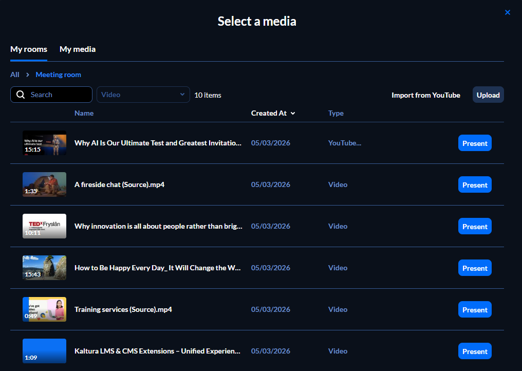Open Kaltura LMS & CMS Extensions thumbnail
Screen dimensions: 522x371
point(44,351)
